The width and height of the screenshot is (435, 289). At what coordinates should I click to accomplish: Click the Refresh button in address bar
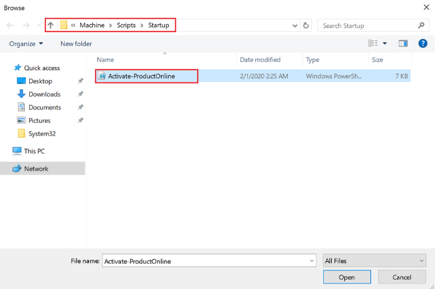306,25
